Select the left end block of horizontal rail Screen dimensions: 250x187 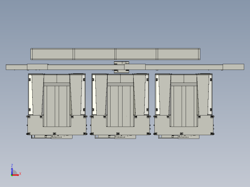(16, 67)
